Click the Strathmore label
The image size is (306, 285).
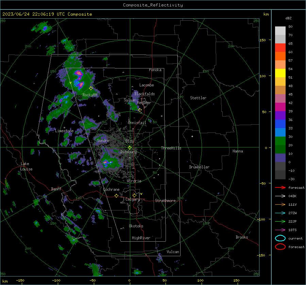click(x=165, y=201)
